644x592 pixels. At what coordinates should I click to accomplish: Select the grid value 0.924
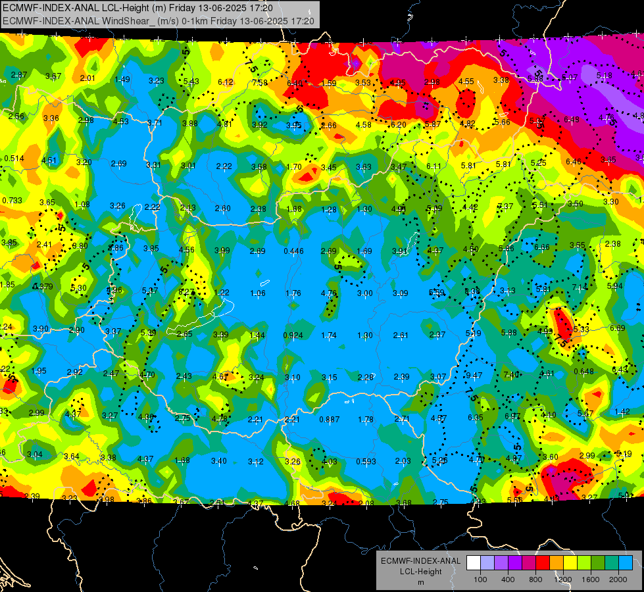[293, 335]
